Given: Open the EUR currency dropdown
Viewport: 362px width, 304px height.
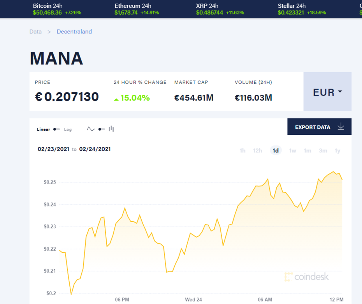Looking at the screenshot, I should pyautogui.click(x=327, y=92).
